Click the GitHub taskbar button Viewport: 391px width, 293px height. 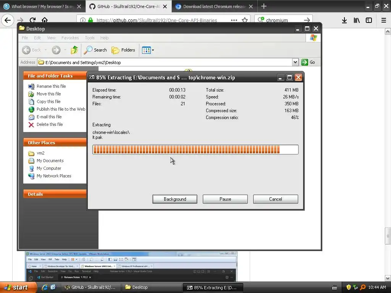click(91, 288)
